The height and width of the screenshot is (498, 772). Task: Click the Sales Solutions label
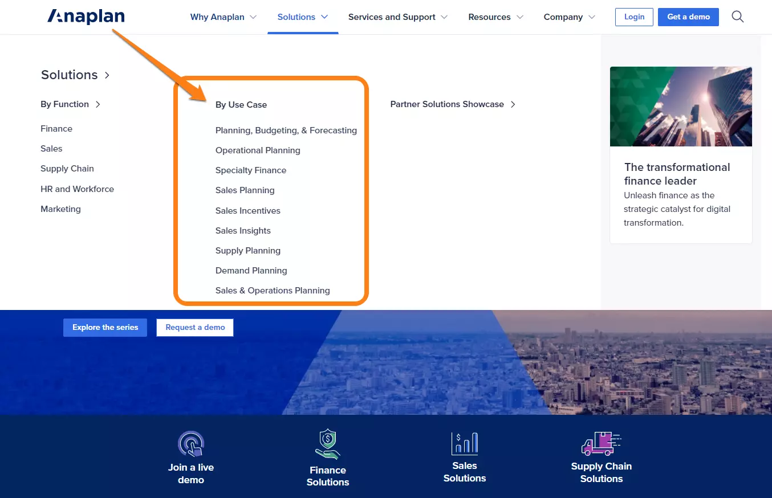[465, 472]
